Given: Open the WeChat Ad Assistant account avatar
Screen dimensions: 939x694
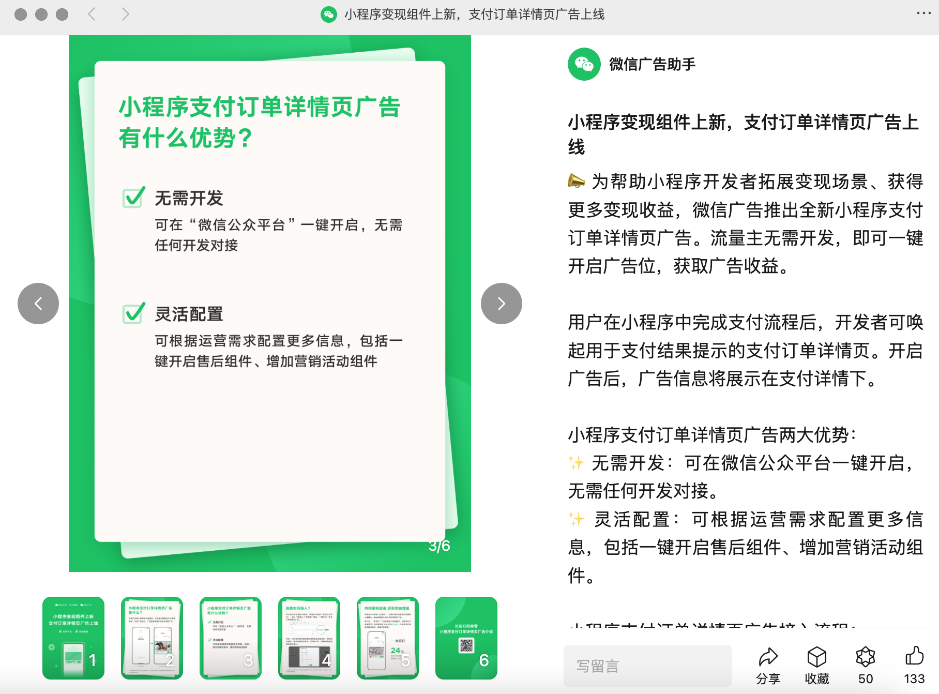Looking at the screenshot, I should [x=585, y=64].
